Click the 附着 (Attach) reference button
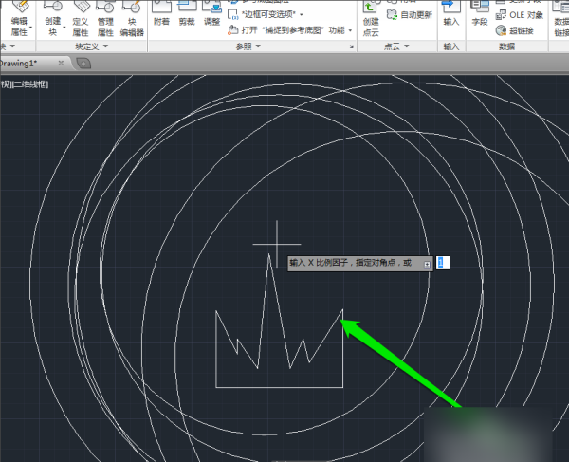569x462 pixels. tap(161, 17)
